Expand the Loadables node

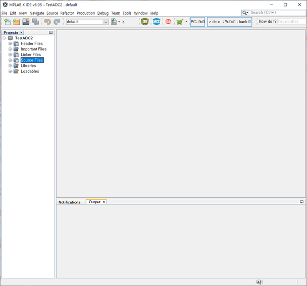pos(10,71)
